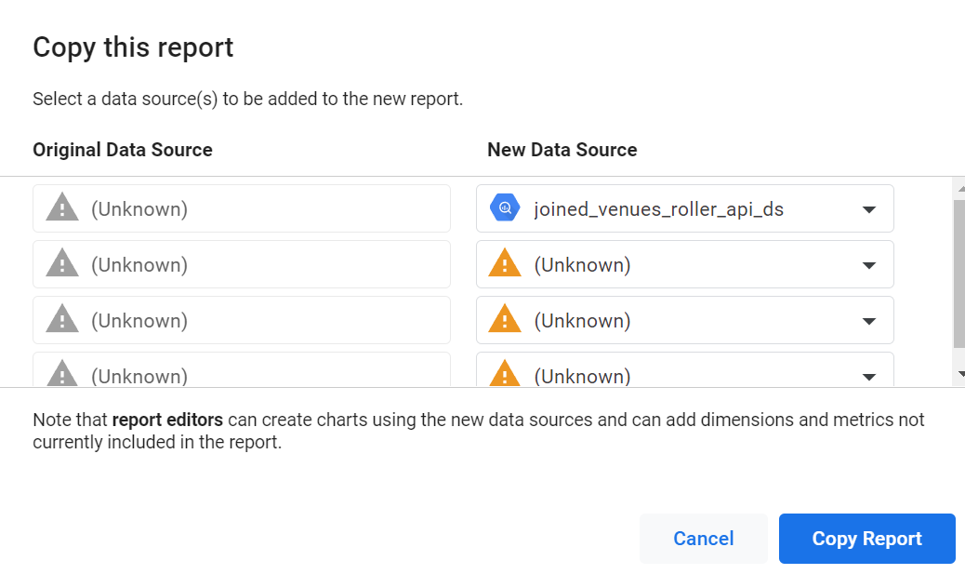Click the Cancel button
Image resolution: width=965 pixels, height=574 pixels.
pyautogui.click(x=703, y=538)
